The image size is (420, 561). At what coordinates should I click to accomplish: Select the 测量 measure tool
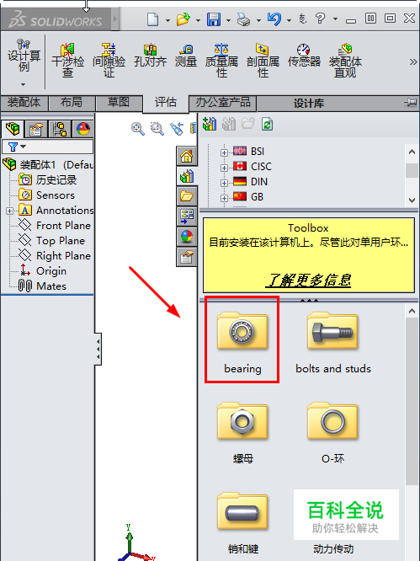click(x=186, y=56)
